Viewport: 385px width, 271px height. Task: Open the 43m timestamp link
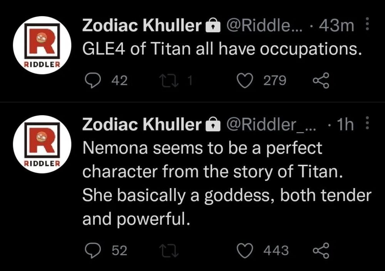339,26
